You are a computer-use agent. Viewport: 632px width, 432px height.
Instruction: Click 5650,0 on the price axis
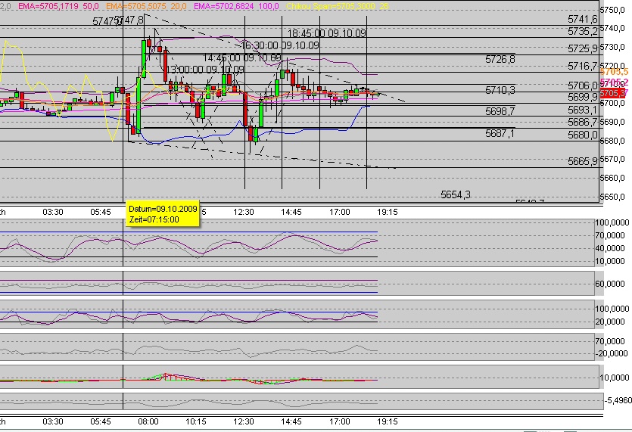point(612,197)
